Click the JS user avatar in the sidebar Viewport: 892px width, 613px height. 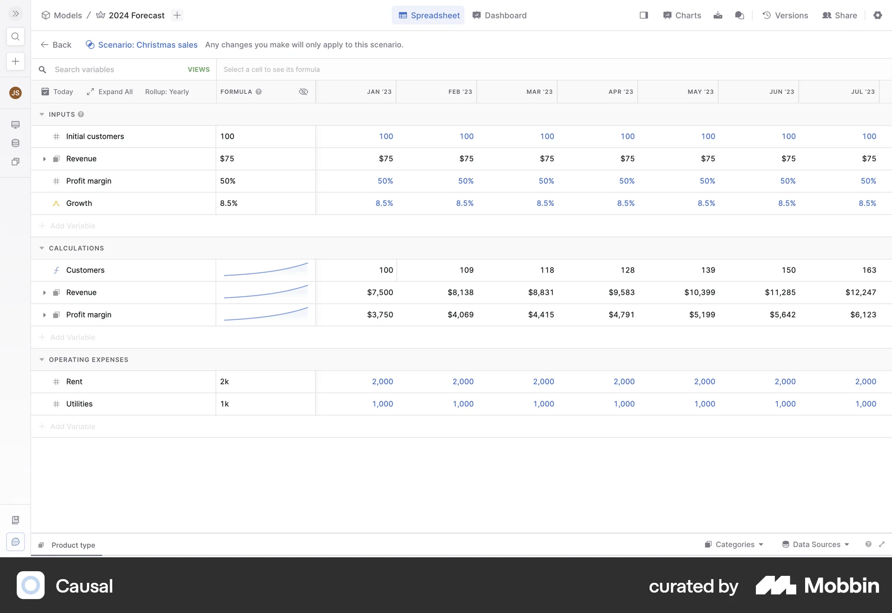point(15,93)
